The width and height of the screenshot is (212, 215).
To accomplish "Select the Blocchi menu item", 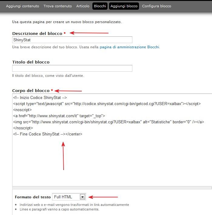I will pos(100,6).
